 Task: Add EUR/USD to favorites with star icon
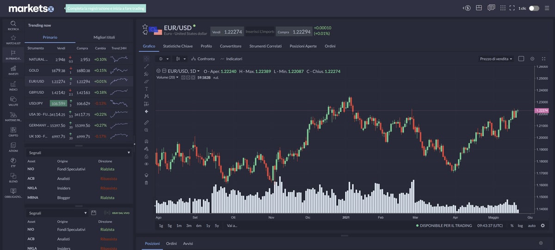pyautogui.click(x=145, y=27)
